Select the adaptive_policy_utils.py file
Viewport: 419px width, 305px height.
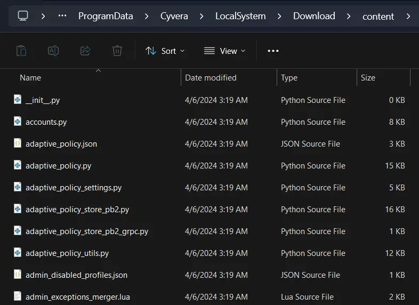(x=67, y=253)
